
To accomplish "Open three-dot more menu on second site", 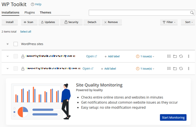I will 189,69.
